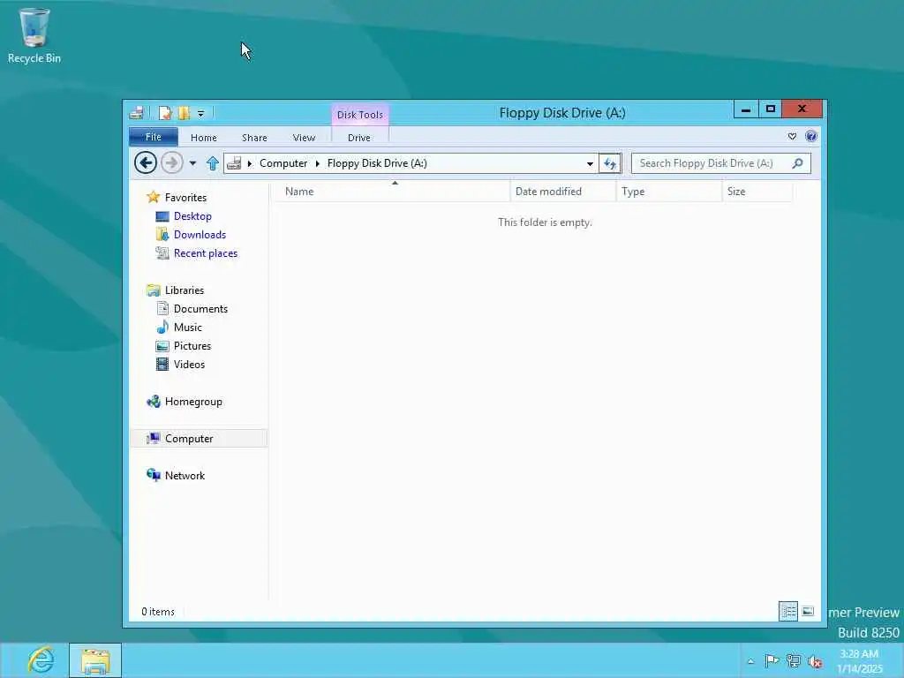Open Help with the question mark icon
Image resolution: width=904 pixels, height=678 pixels.
[x=810, y=136]
